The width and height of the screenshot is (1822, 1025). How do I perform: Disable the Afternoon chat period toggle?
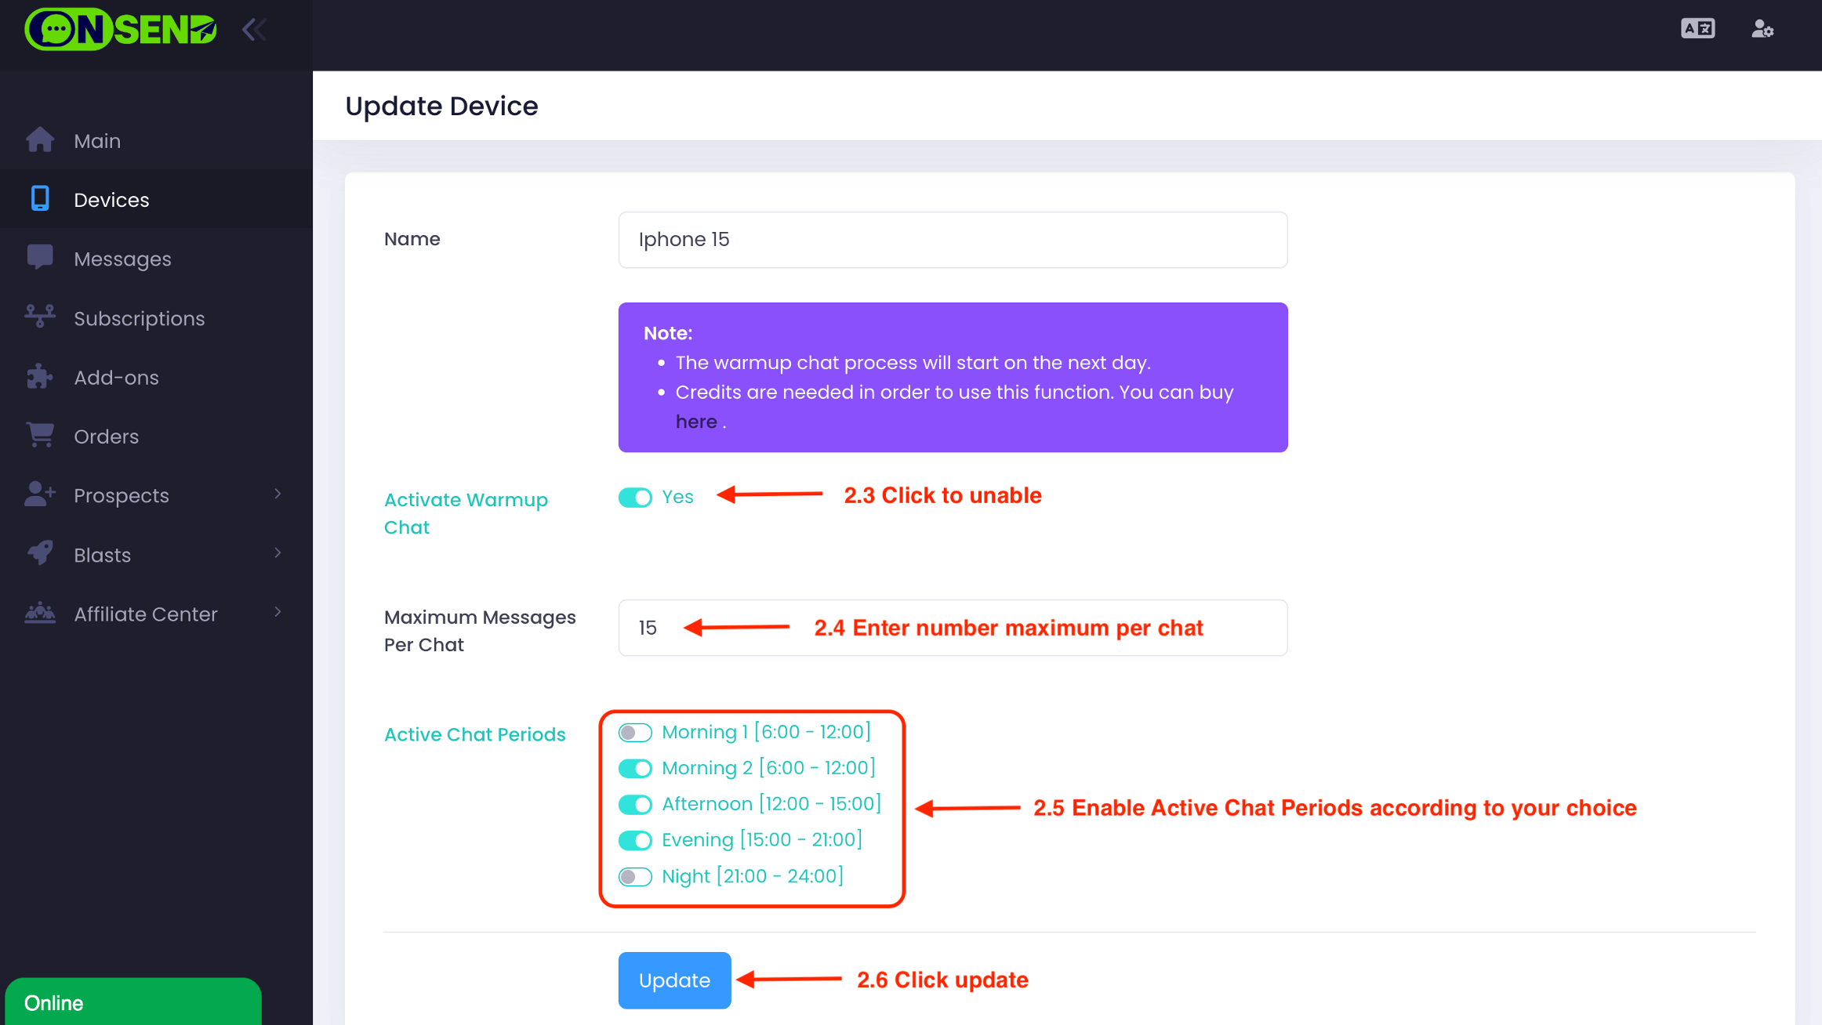[x=635, y=805]
